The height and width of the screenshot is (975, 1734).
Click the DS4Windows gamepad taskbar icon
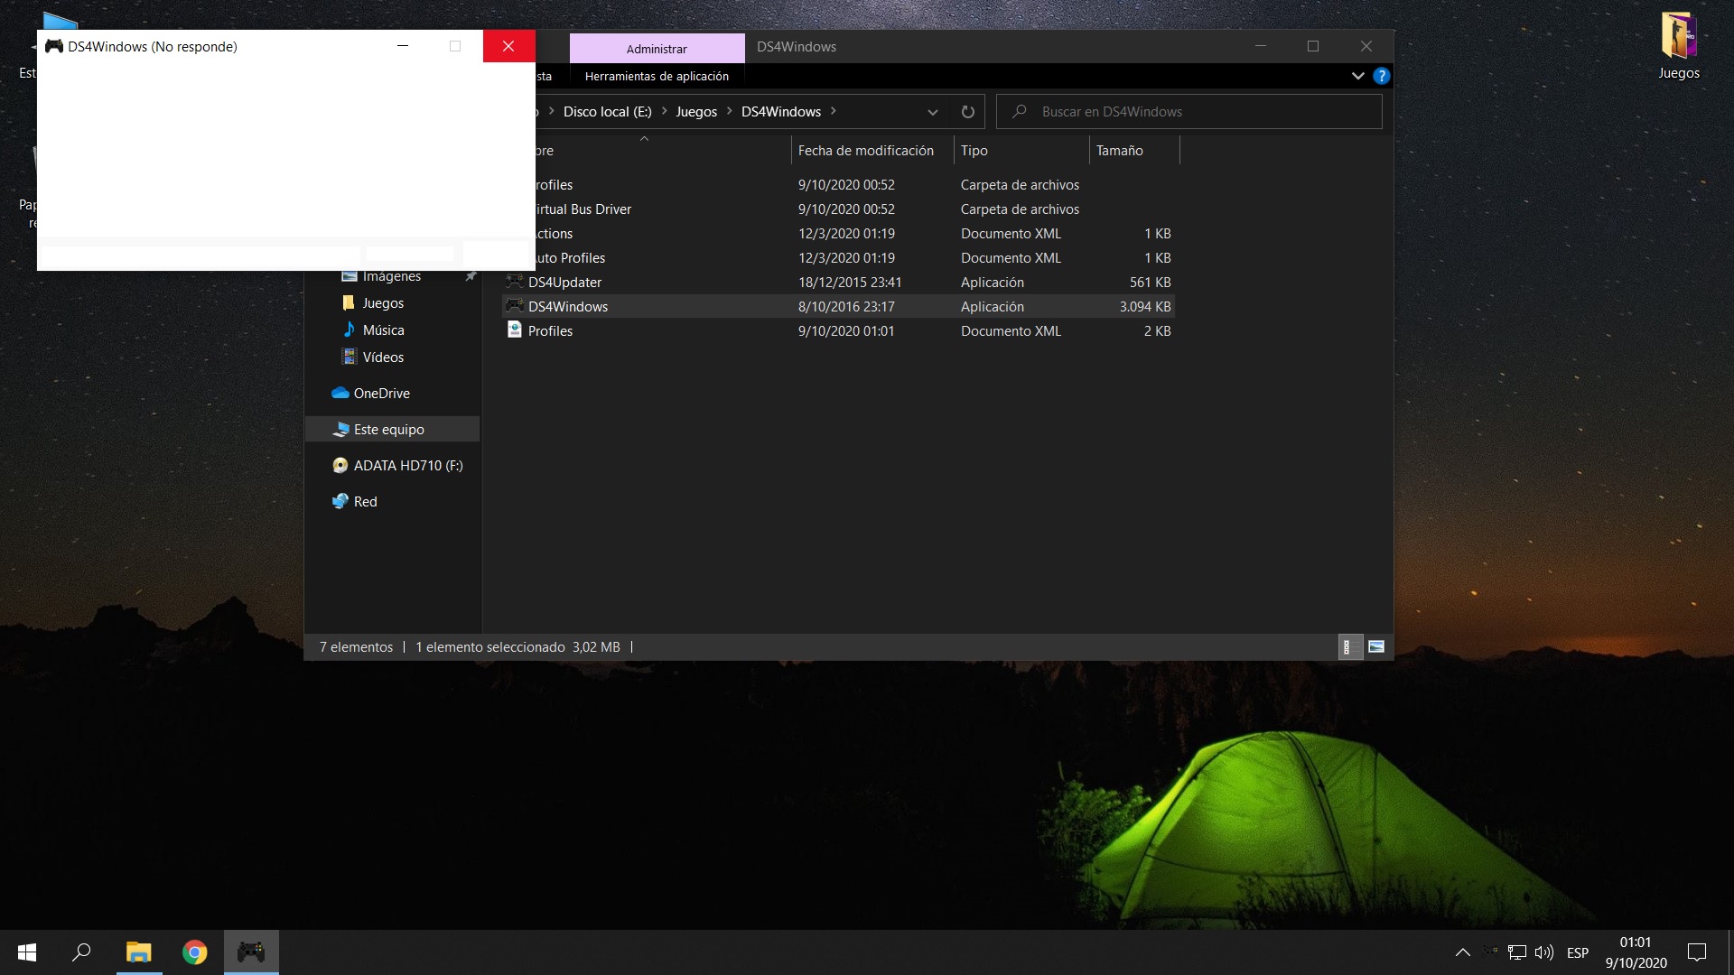coord(251,952)
